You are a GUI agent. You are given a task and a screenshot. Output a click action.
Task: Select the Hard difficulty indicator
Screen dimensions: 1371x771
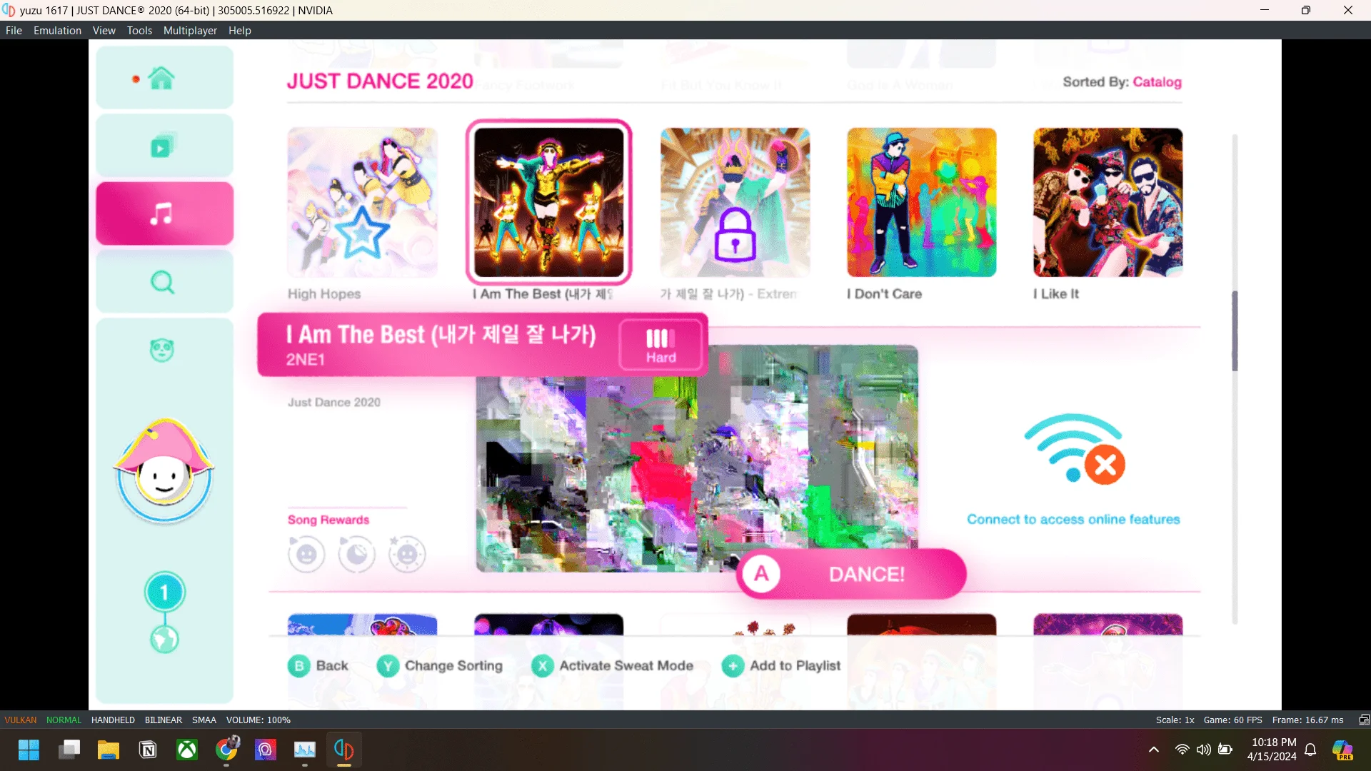[661, 346]
